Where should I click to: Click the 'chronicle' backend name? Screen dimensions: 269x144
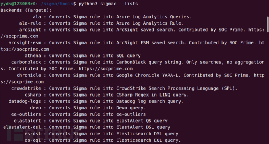click(x=29, y=76)
